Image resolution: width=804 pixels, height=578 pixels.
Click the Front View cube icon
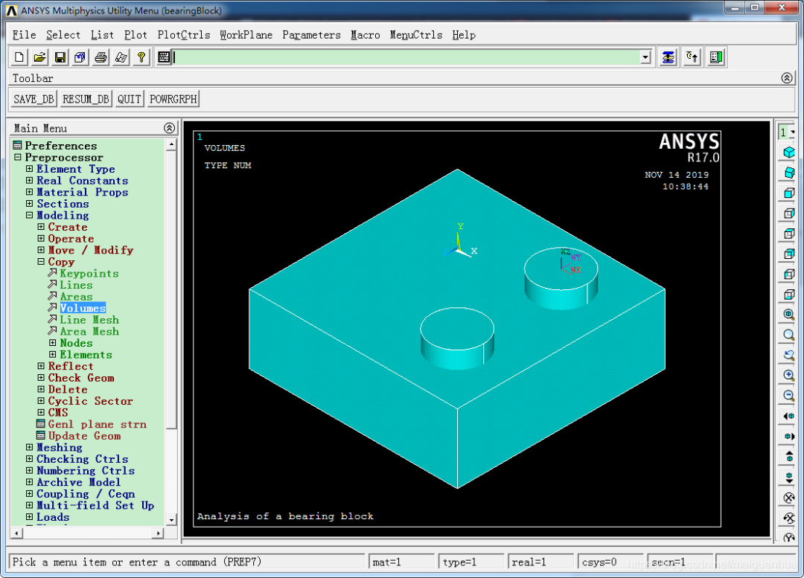[x=788, y=193]
